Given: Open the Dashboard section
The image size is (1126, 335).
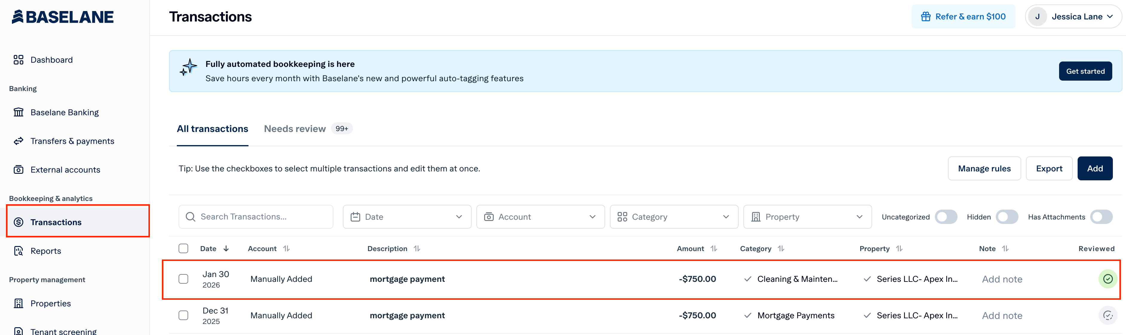Looking at the screenshot, I should (x=51, y=59).
